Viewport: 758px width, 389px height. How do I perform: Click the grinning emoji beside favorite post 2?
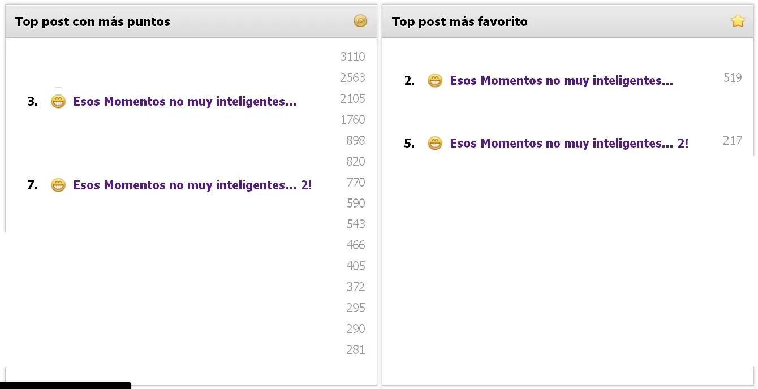pos(434,80)
